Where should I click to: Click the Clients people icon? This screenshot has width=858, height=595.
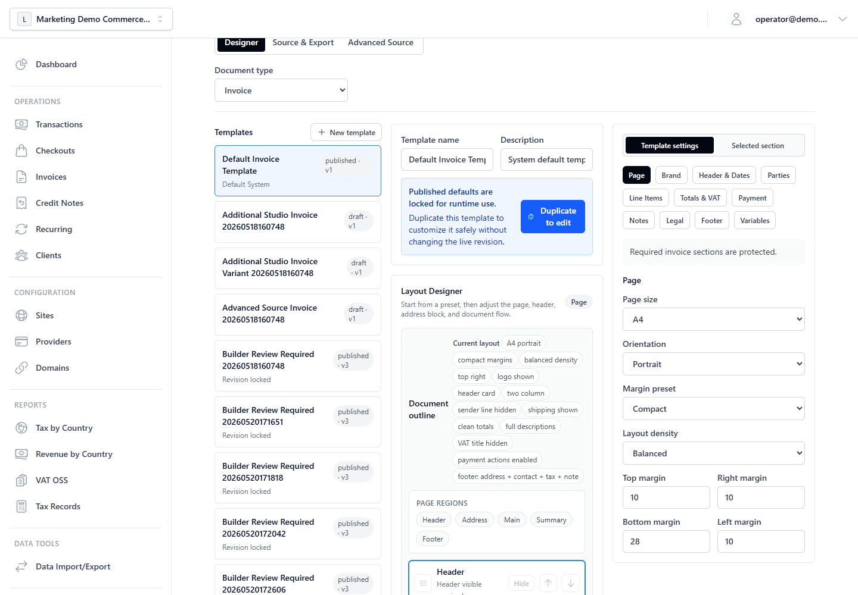[x=21, y=255]
